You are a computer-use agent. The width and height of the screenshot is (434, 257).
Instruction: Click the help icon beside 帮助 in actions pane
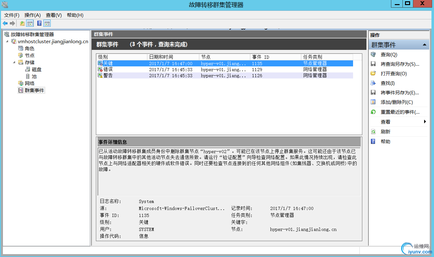(373, 142)
